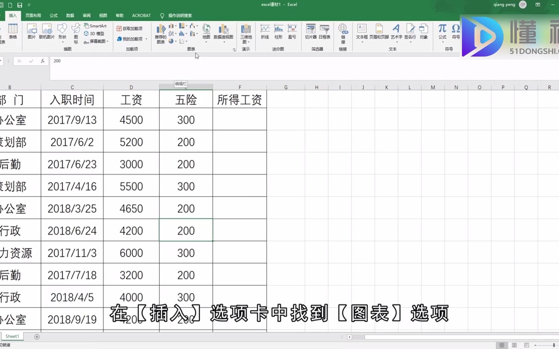Expand the 文本框 text box dropdown
Viewport: 559px width, 349px height.
click(x=362, y=42)
